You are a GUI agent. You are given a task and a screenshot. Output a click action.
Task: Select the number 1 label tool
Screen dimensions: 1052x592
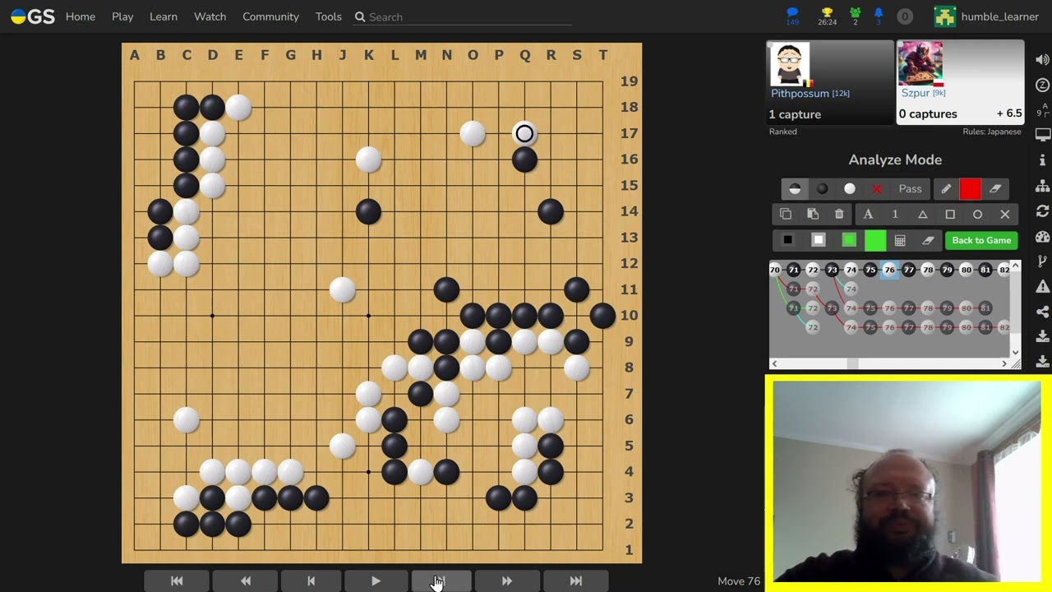point(895,215)
